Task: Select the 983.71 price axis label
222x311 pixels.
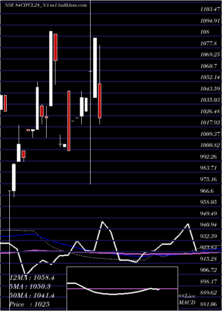Action: click(x=209, y=168)
